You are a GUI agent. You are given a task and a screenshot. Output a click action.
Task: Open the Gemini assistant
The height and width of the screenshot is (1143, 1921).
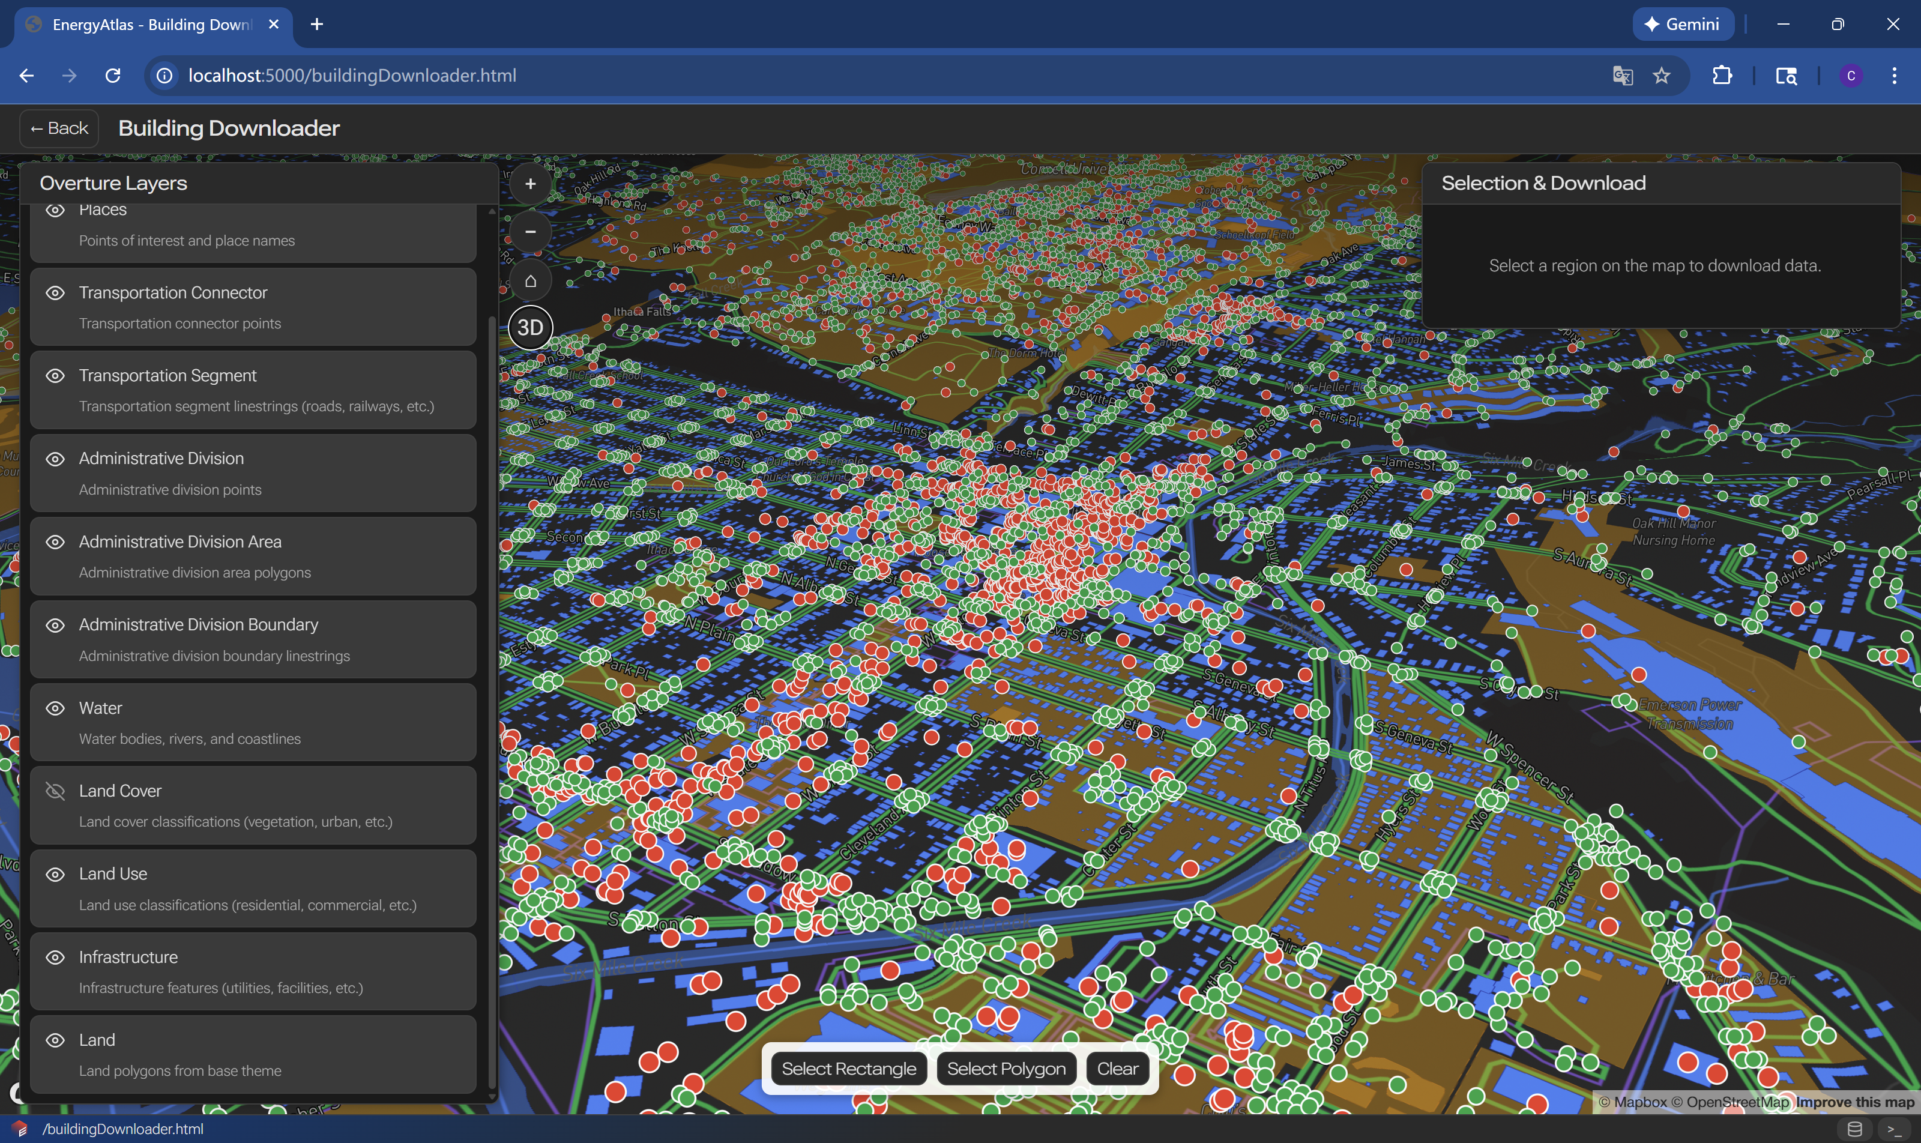coord(1682,24)
